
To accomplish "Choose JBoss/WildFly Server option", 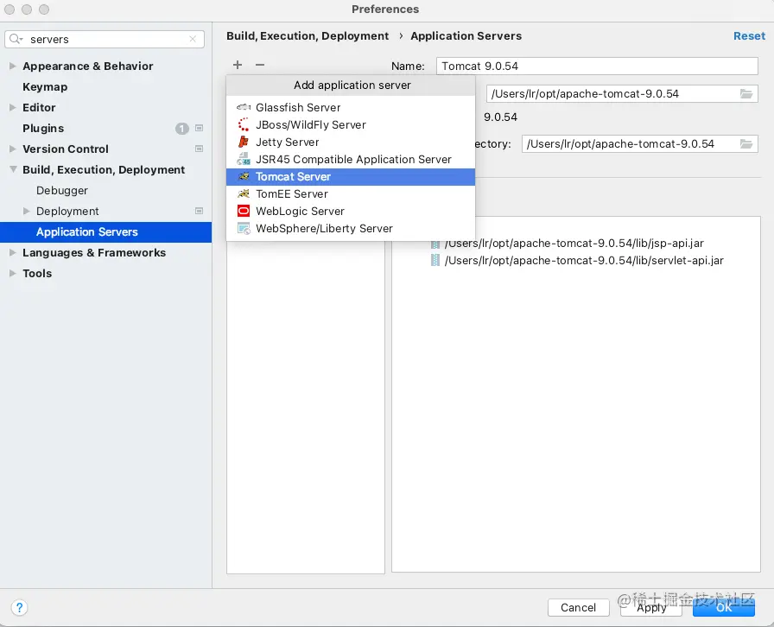I will (351, 124).
